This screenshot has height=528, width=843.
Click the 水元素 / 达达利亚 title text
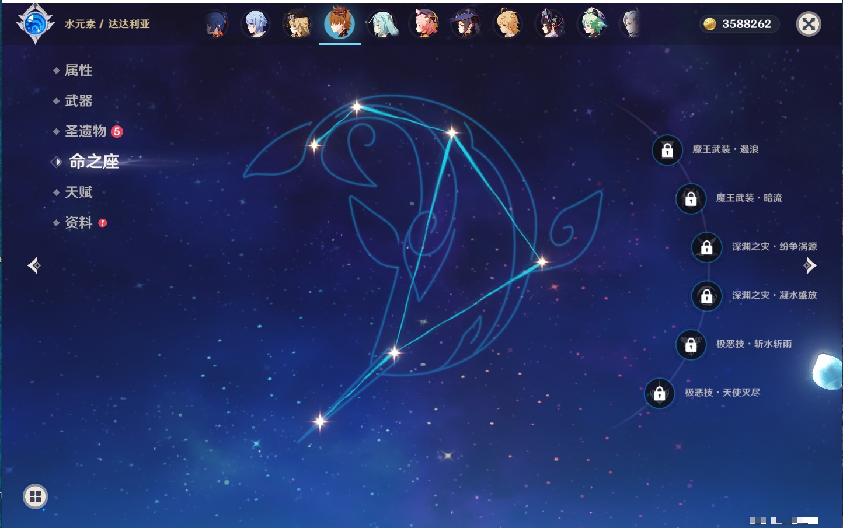coord(107,24)
